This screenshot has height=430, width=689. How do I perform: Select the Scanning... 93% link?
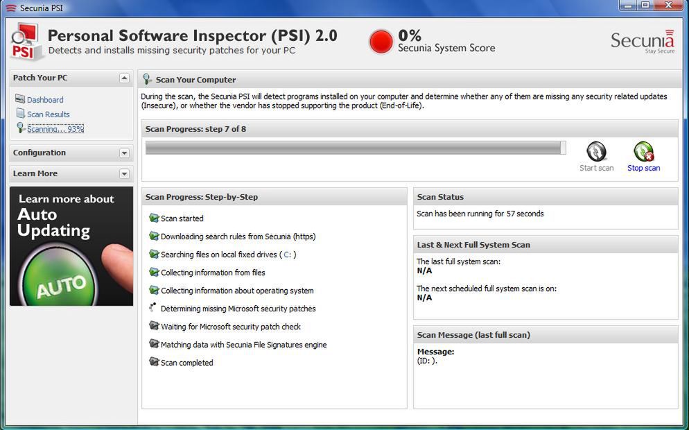55,129
